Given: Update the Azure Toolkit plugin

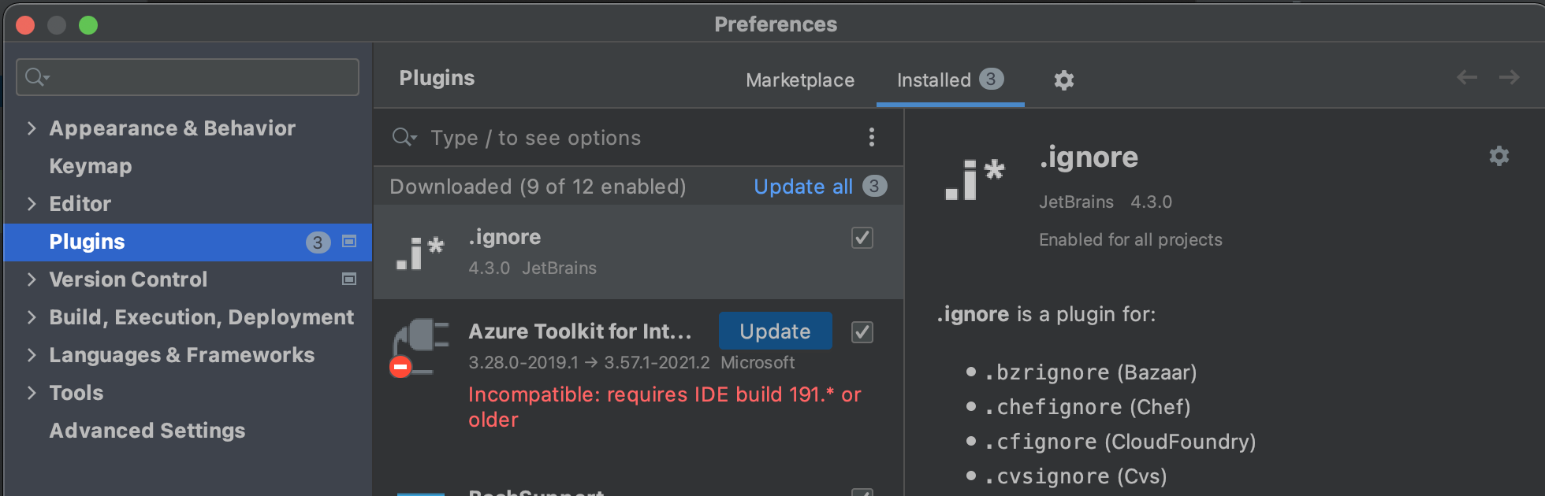Looking at the screenshot, I should pyautogui.click(x=775, y=331).
